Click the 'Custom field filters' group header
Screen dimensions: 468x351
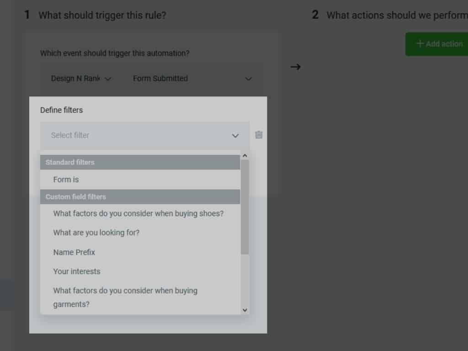pyautogui.click(x=140, y=197)
